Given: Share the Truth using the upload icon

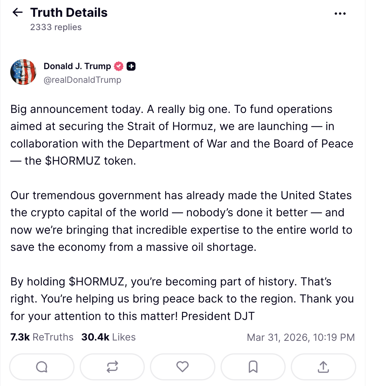Looking at the screenshot, I should 323,366.
